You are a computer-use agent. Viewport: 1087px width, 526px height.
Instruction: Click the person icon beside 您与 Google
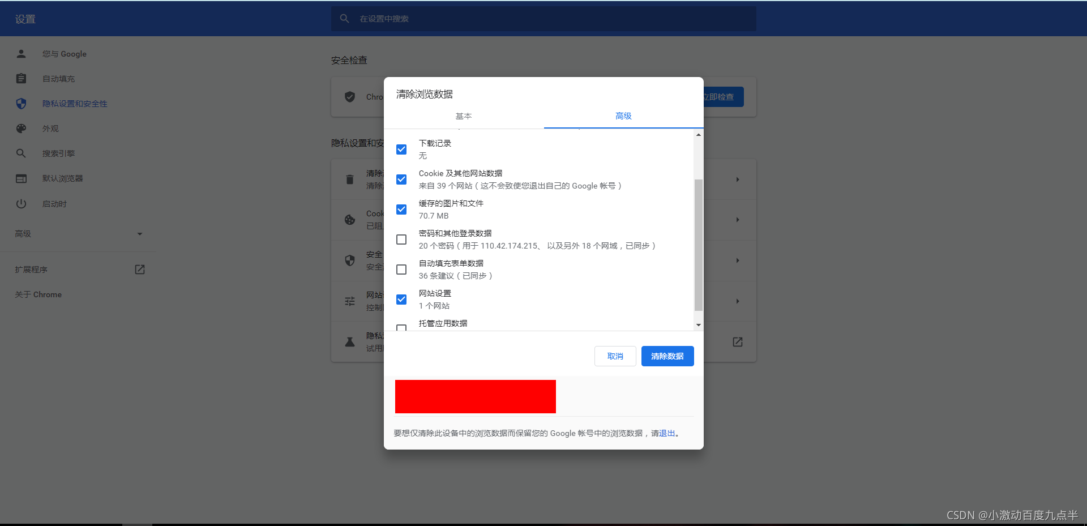click(x=21, y=54)
